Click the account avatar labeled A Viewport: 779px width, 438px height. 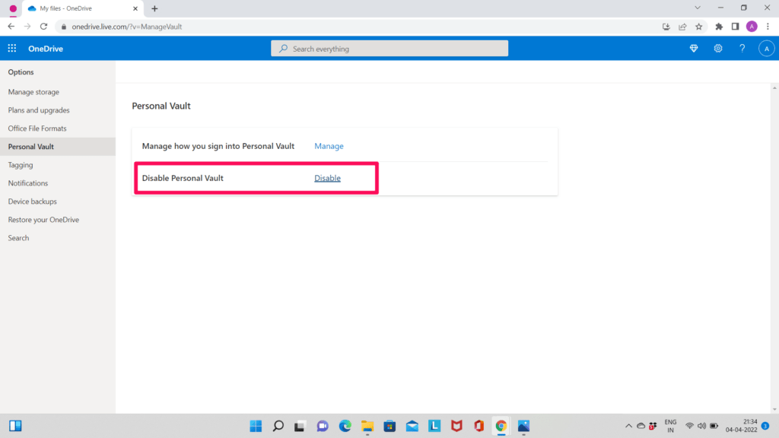(x=766, y=48)
